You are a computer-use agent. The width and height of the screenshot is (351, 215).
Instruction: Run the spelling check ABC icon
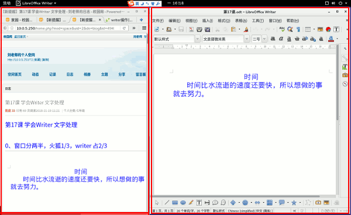point(282,29)
